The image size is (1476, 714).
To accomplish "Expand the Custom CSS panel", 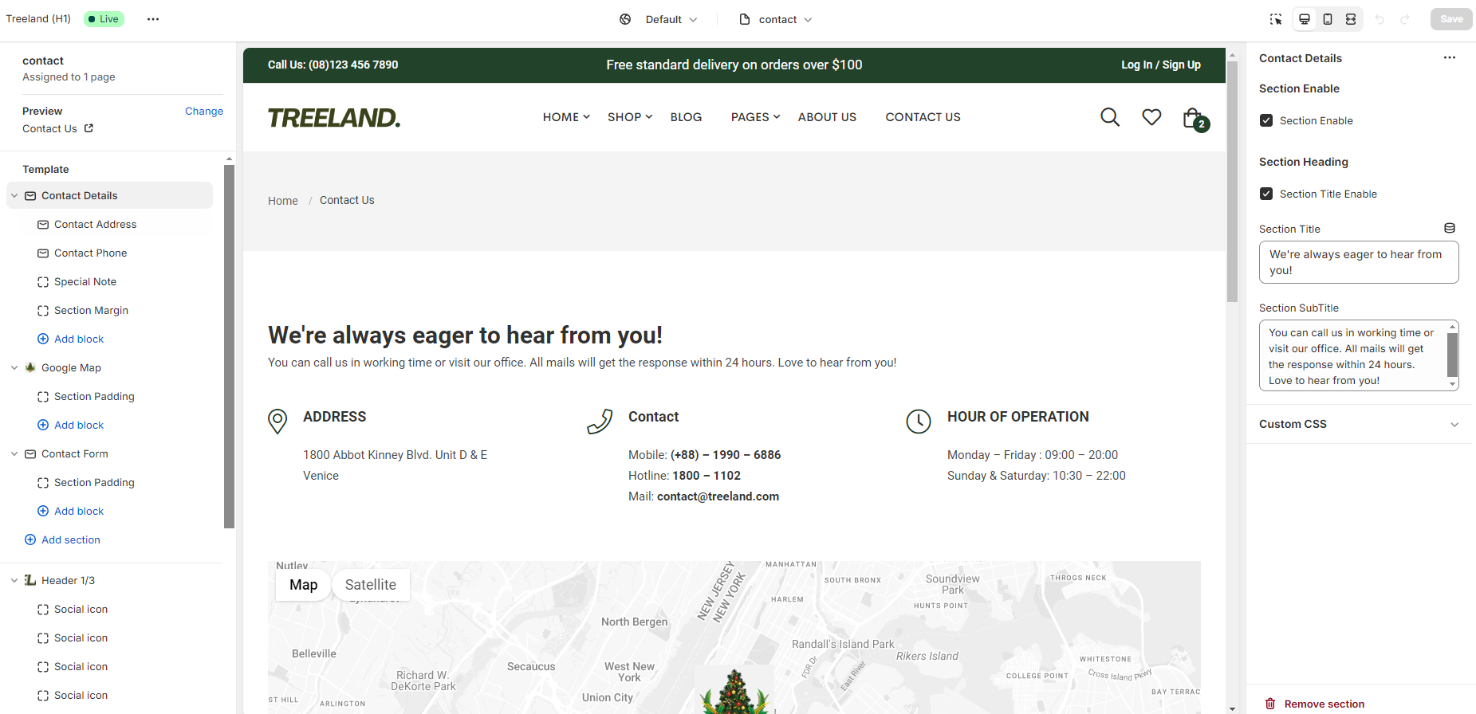I will 1359,424.
